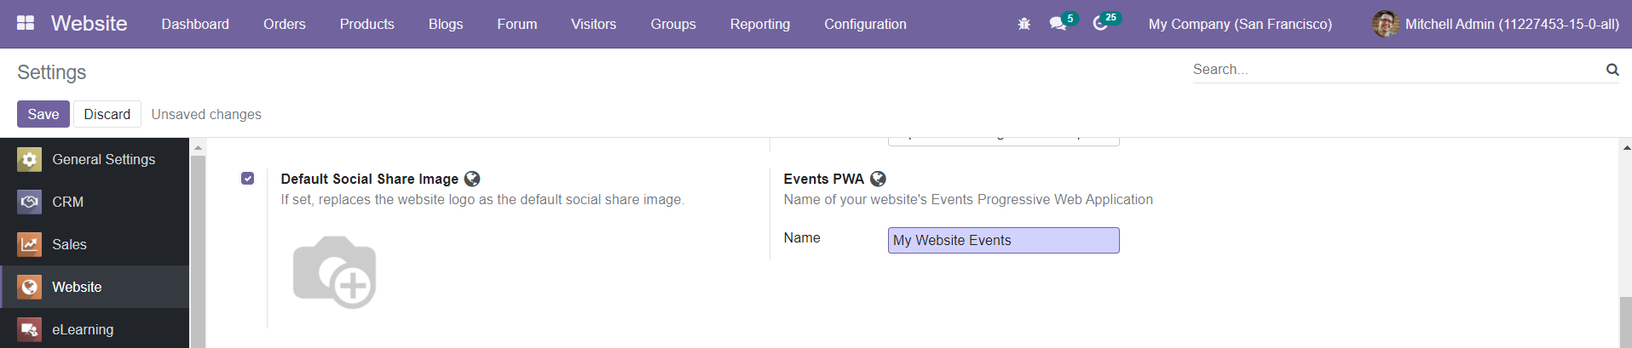Click the search magnifier icon
This screenshot has width=1632, height=348.
[1612, 70]
